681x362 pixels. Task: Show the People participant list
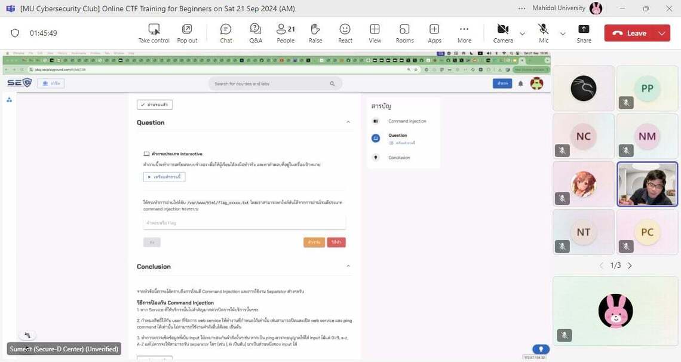(286, 33)
